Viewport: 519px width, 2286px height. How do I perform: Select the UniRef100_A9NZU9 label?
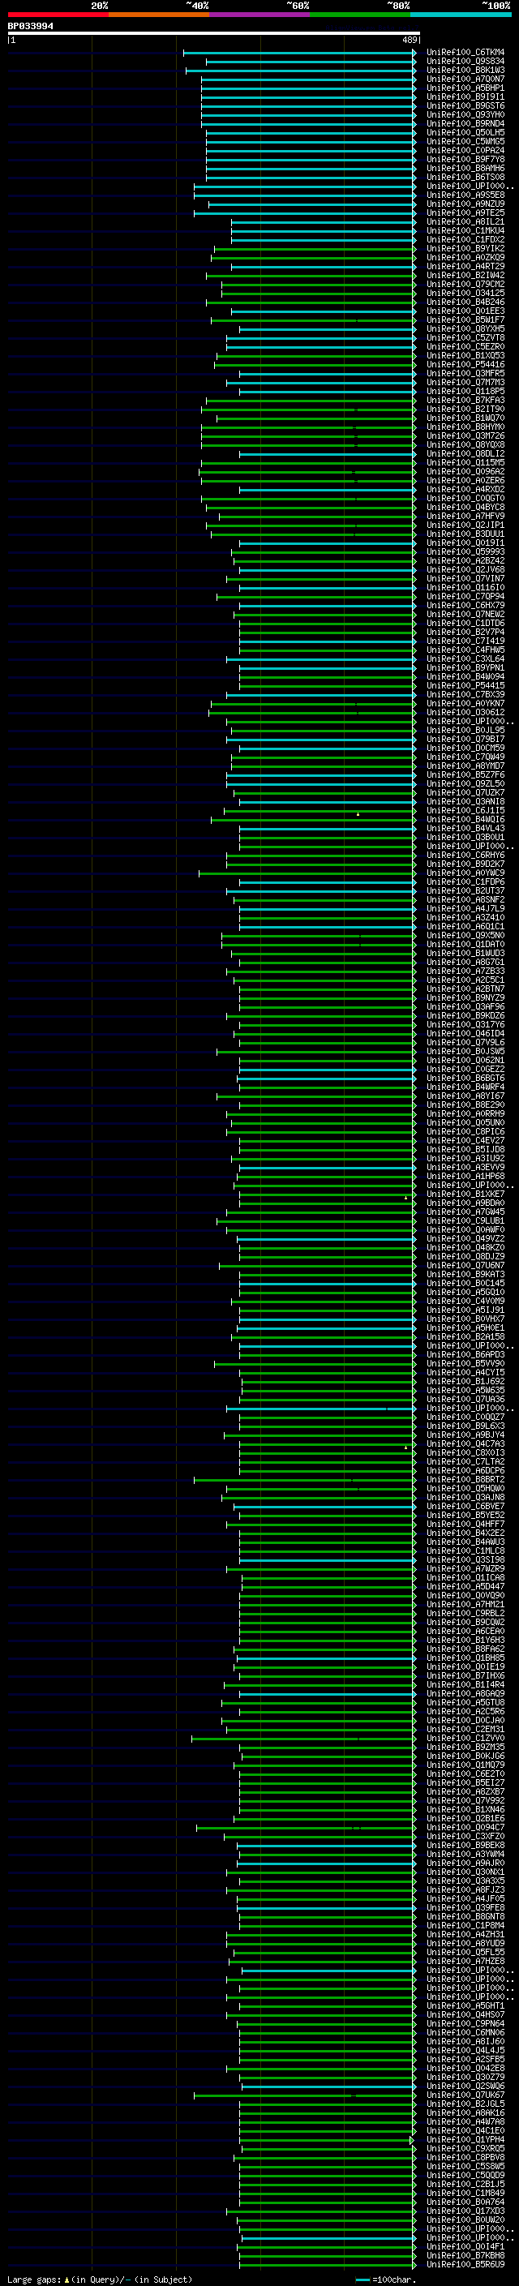pos(465,204)
